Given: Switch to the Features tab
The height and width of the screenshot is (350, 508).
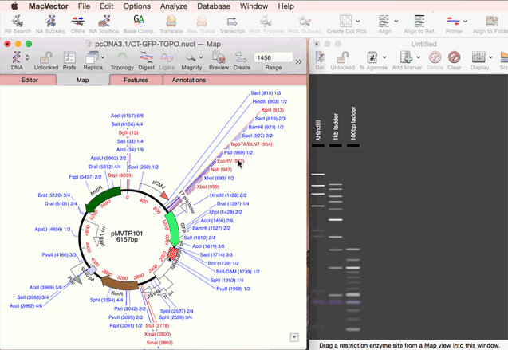Looking at the screenshot, I should pyautogui.click(x=136, y=80).
